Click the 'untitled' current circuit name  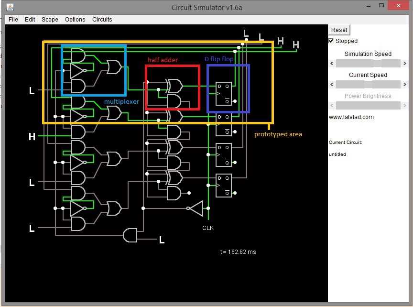click(x=337, y=154)
